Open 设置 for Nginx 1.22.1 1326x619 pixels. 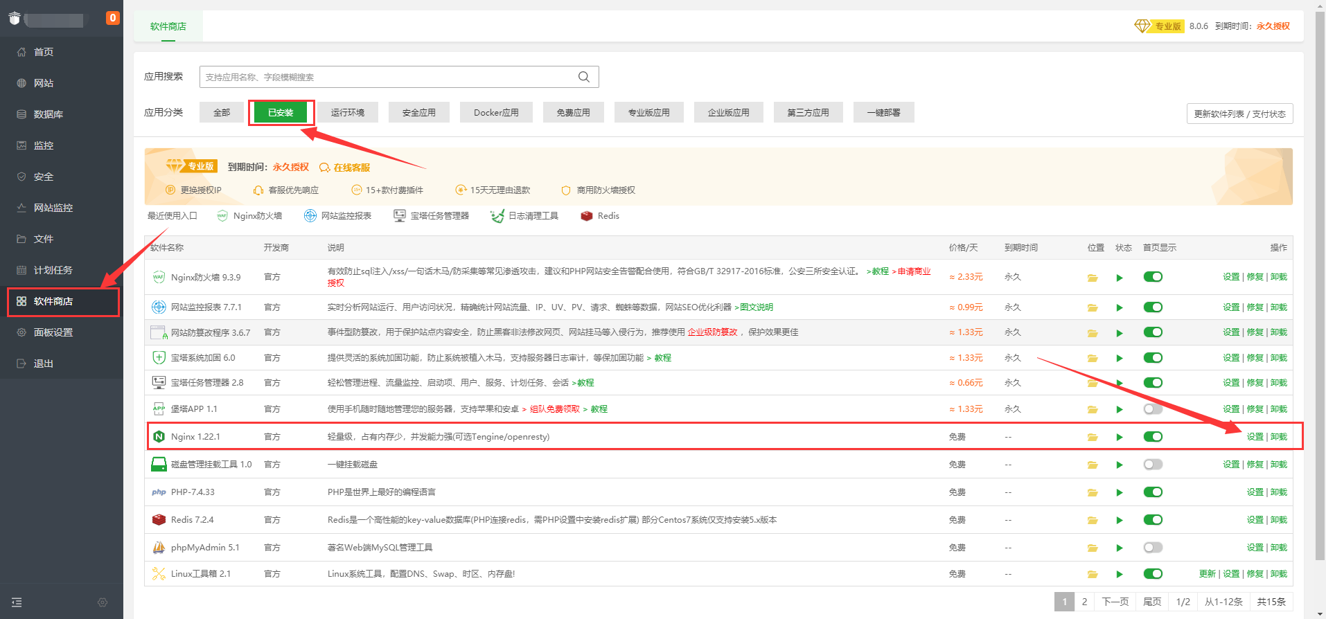click(x=1255, y=437)
